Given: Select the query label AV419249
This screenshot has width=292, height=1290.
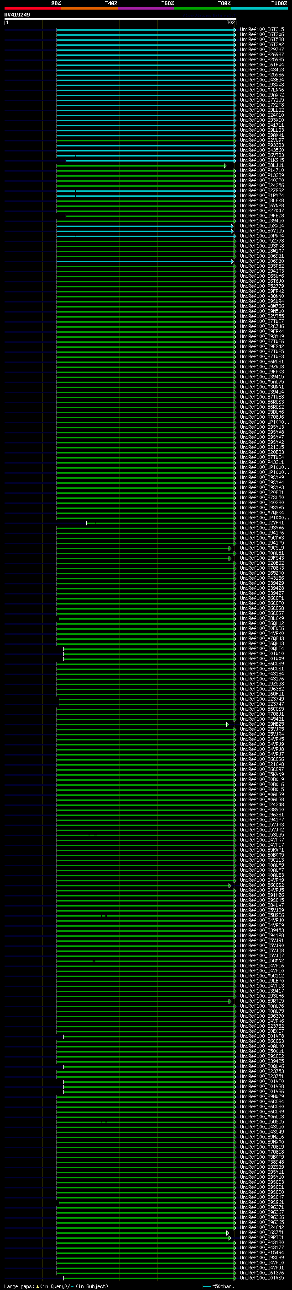Looking at the screenshot, I should 17,15.
